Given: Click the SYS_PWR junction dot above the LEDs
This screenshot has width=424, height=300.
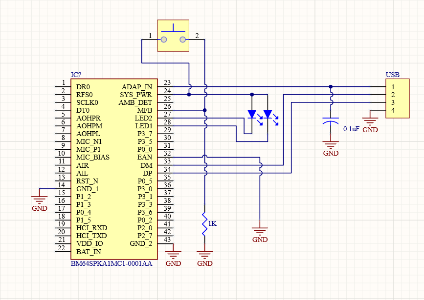Looking at the screenshot, I should tap(252, 95).
